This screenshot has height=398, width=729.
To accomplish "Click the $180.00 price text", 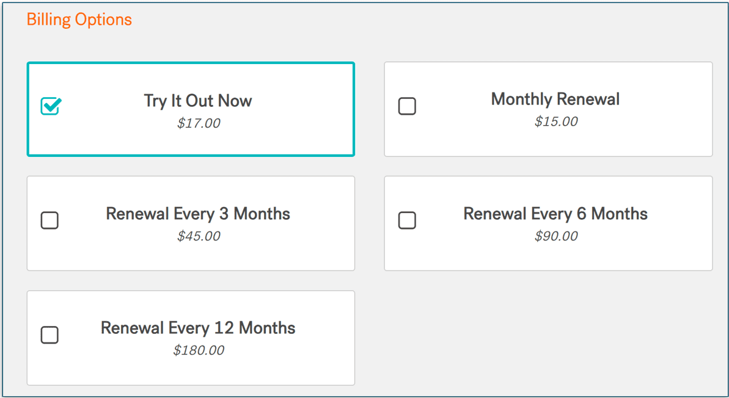I will tap(197, 350).
